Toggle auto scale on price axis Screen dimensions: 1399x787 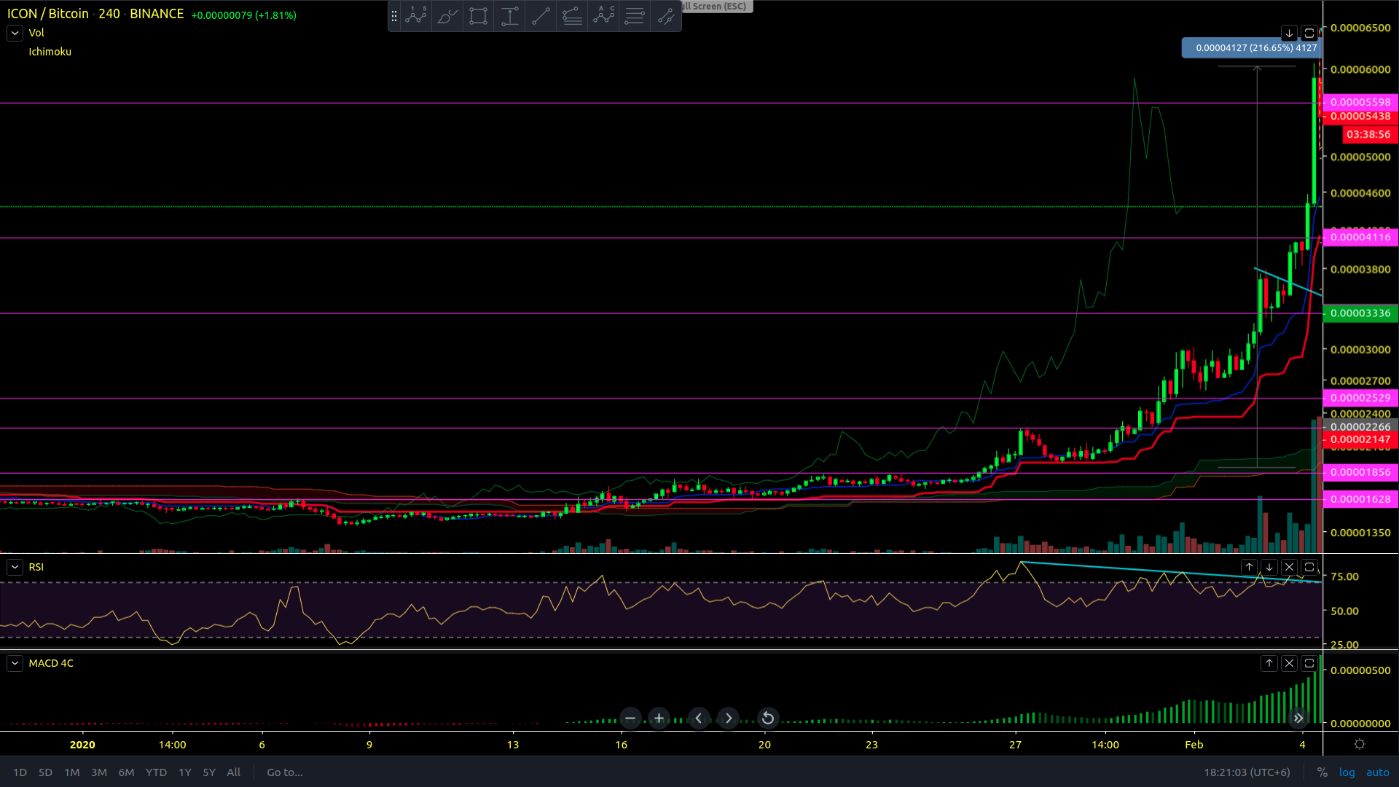coord(1377,772)
